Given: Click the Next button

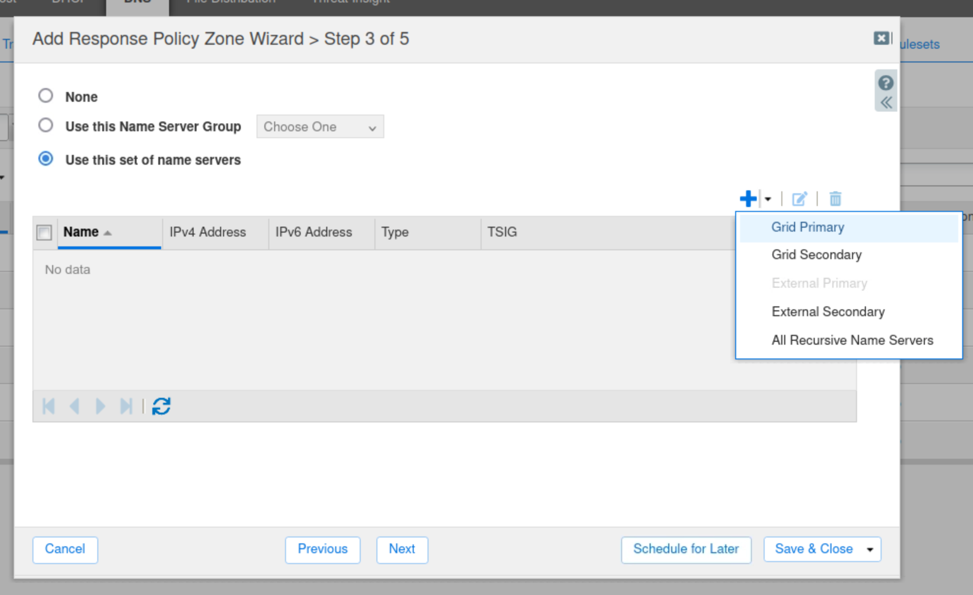Looking at the screenshot, I should (x=401, y=549).
